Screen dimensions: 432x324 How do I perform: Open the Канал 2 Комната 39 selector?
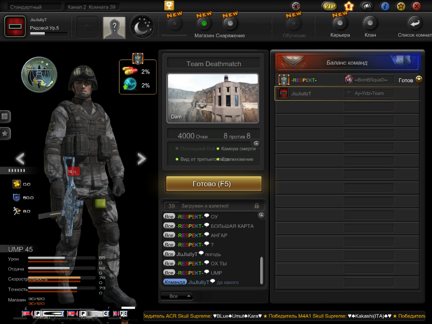tap(92, 7)
